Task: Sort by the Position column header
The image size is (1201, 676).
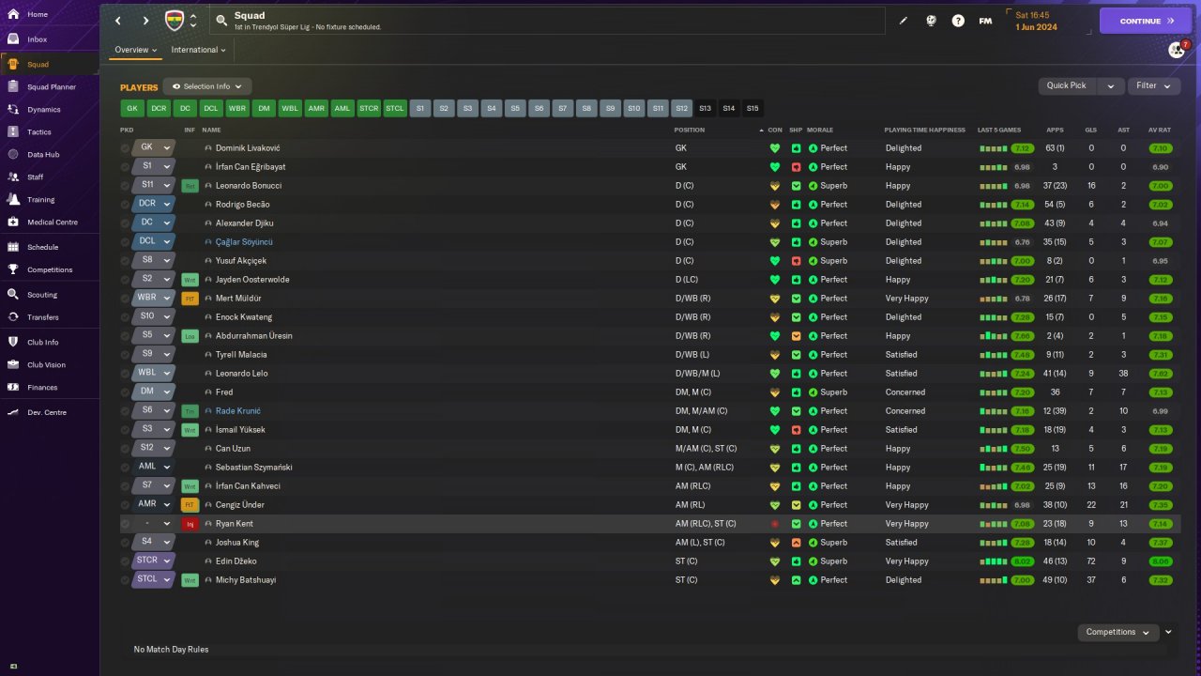Action: [x=689, y=130]
